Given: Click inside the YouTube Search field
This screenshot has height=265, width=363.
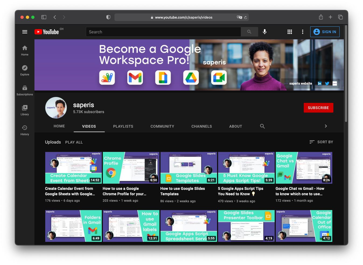Looking at the screenshot, I should 163,32.
